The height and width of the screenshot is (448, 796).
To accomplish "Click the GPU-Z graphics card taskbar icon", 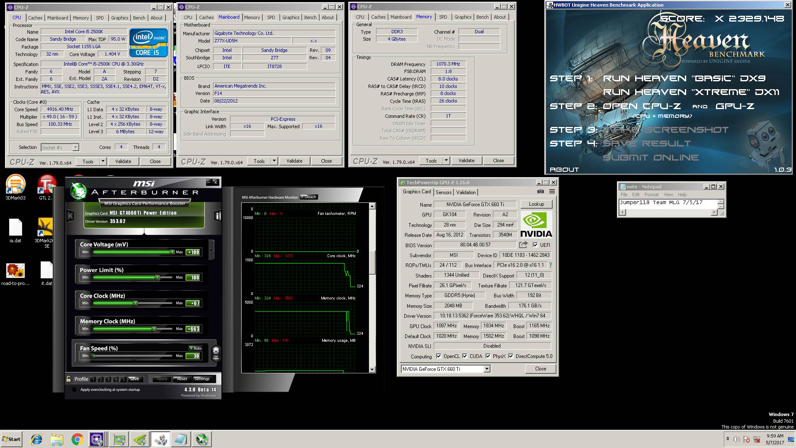I will pos(120,439).
